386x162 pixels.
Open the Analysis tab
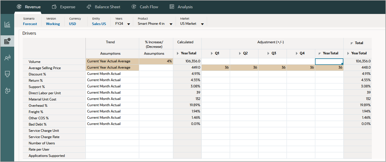(x=181, y=7)
